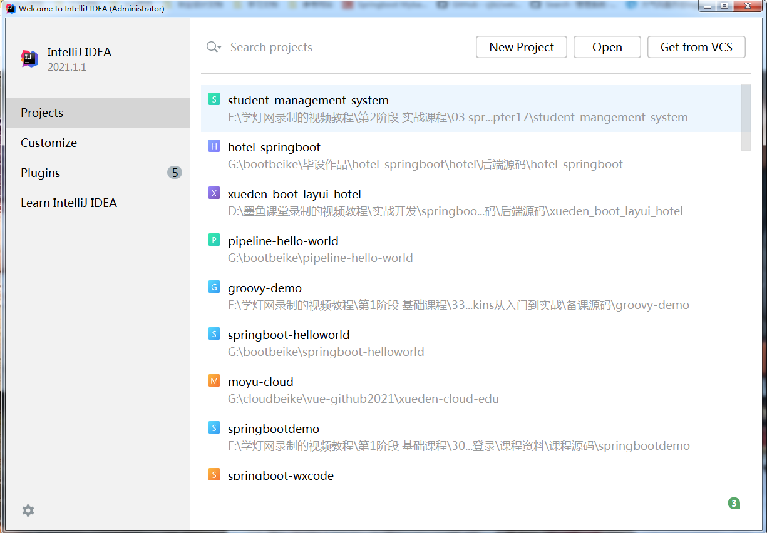767x533 pixels.
Task: Click the search magnifier icon
Action: pyautogui.click(x=214, y=47)
